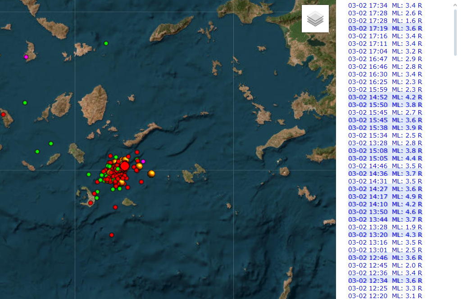Click the green marker near the top islands
This screenshot has height=299, width=468.
(x=106, y=43)
